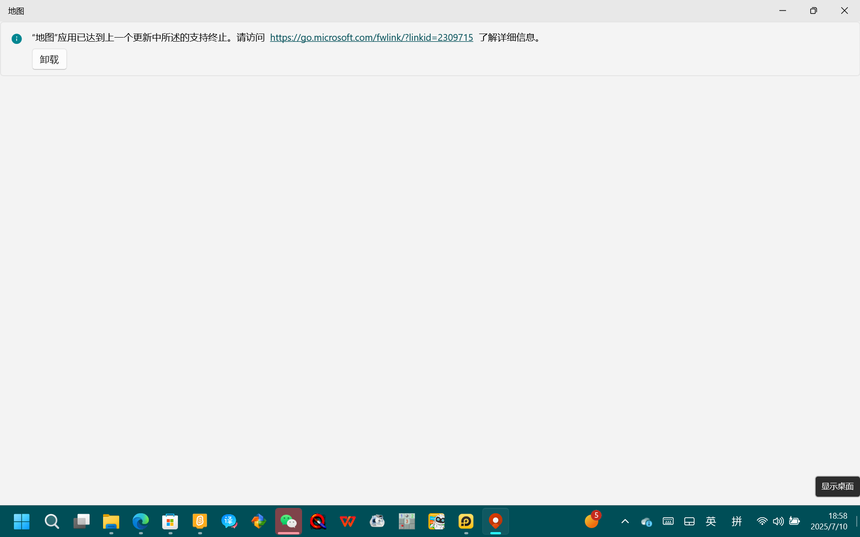This screenshot has height=537, width=860.
Task: Open Microsoft Store from the taskbar
Action: [170, 521]
